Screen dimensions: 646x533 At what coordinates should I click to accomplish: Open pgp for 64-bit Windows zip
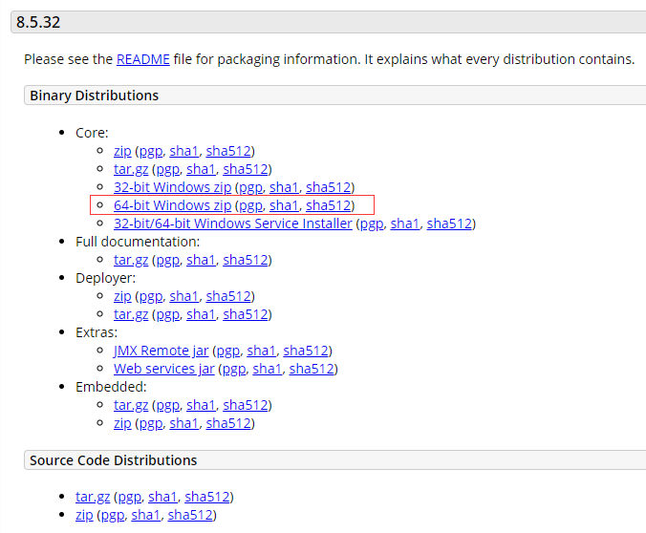(250, 205)
